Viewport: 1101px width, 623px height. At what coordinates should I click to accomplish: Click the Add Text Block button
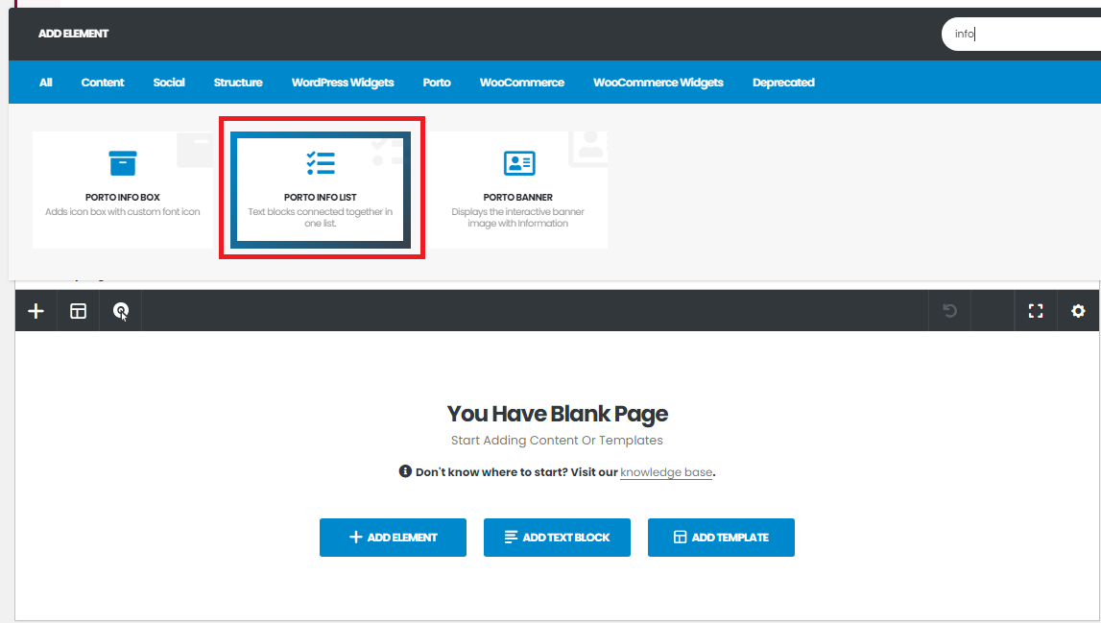(557, 538)
